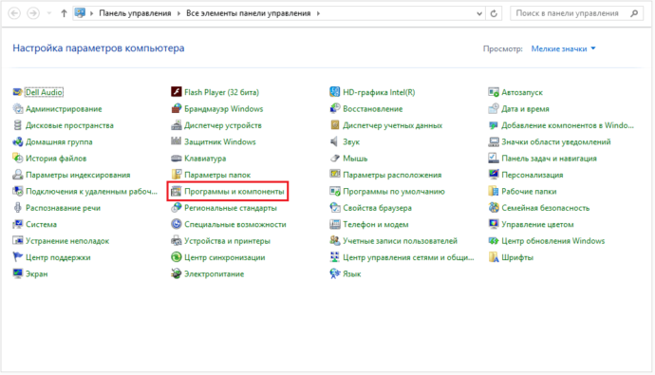The image size is (655, 375).
Task: Open the Телефон и модем icon
Action: (334, 224)
